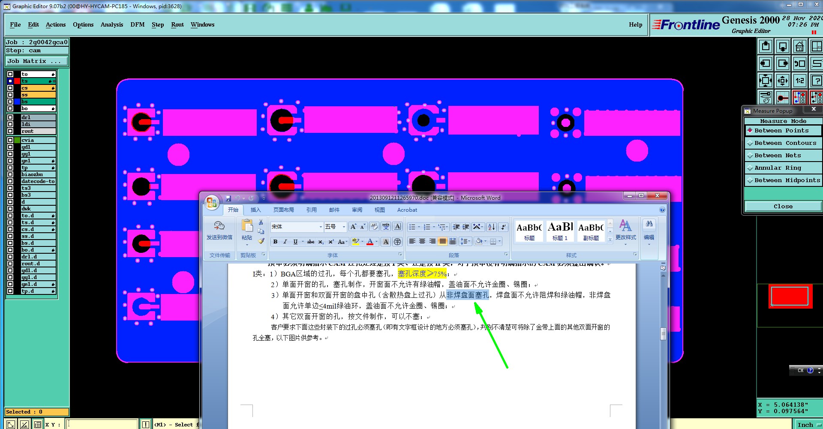Click the blue color swatch of layer 'bs'
Image resolution: width=823 pixels, height=429 pixels.
point(17,102)
